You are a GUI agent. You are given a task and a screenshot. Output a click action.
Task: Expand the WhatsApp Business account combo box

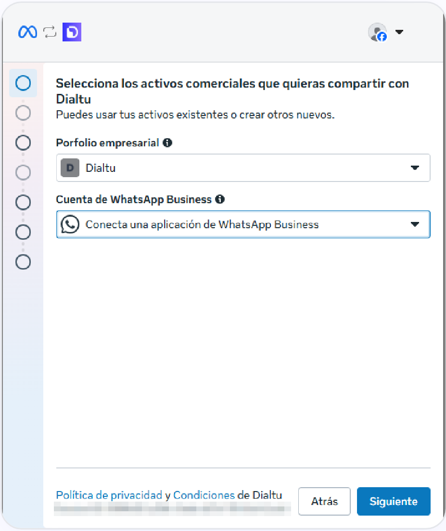(x=243, y=224)
